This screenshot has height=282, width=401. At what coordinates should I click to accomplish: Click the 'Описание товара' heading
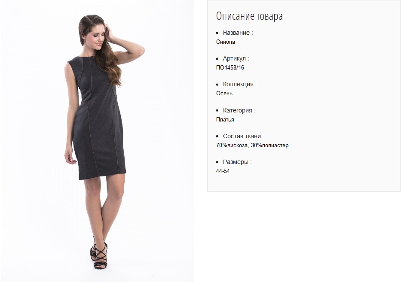(x=249, y=16)
